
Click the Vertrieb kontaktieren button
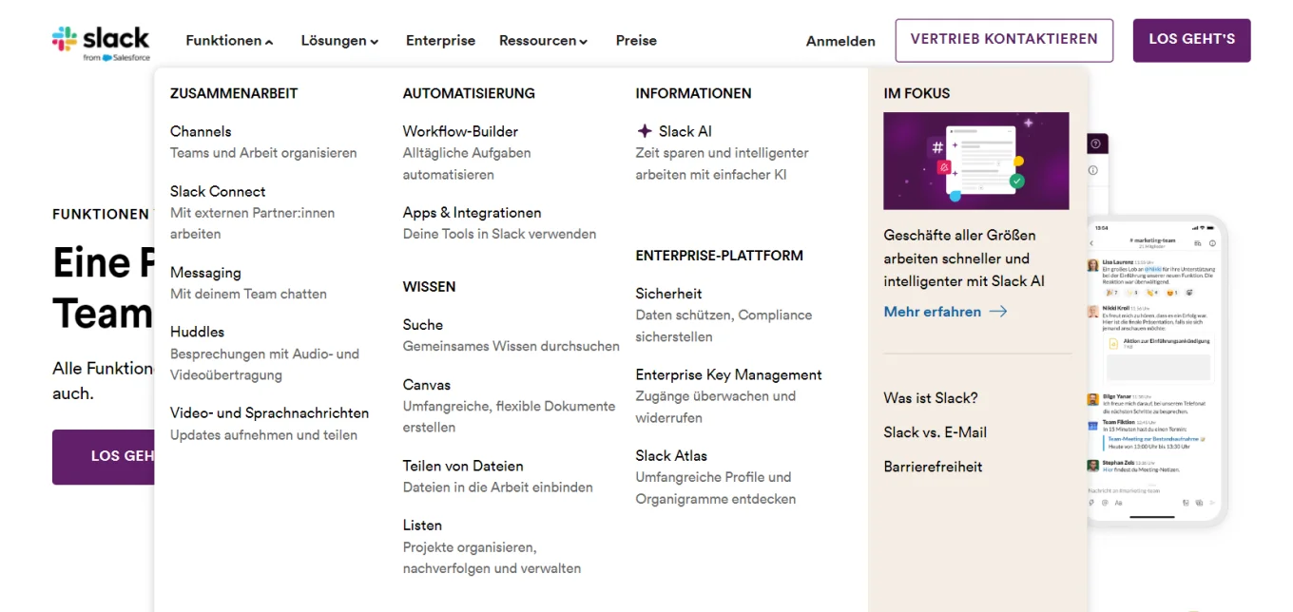point(1004,40)
